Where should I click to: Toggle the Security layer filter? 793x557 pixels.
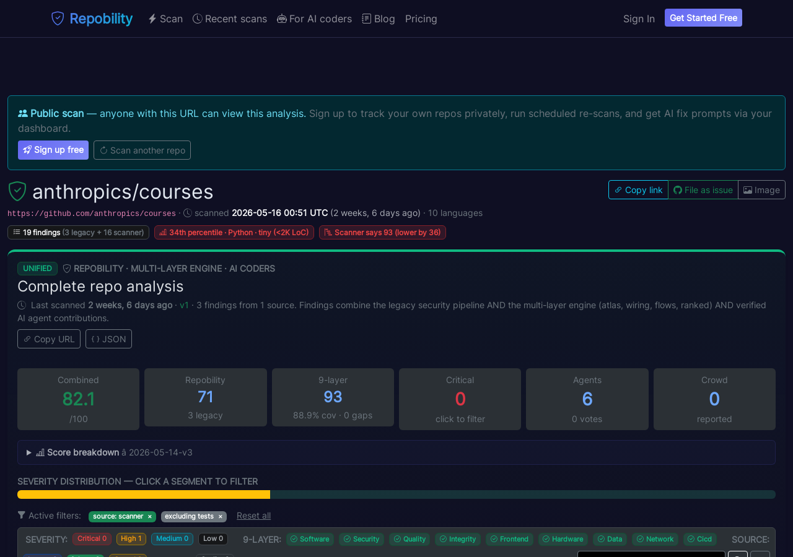pos(362,539)
